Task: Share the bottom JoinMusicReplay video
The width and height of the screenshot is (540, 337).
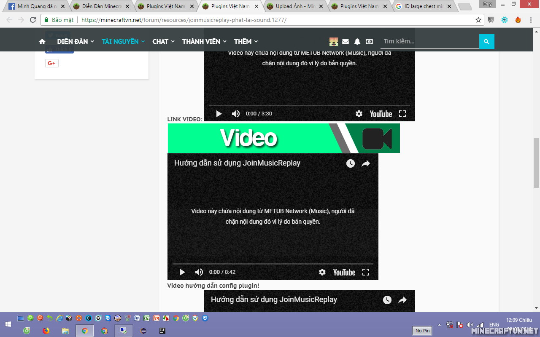Action: (x=402, y=300)
